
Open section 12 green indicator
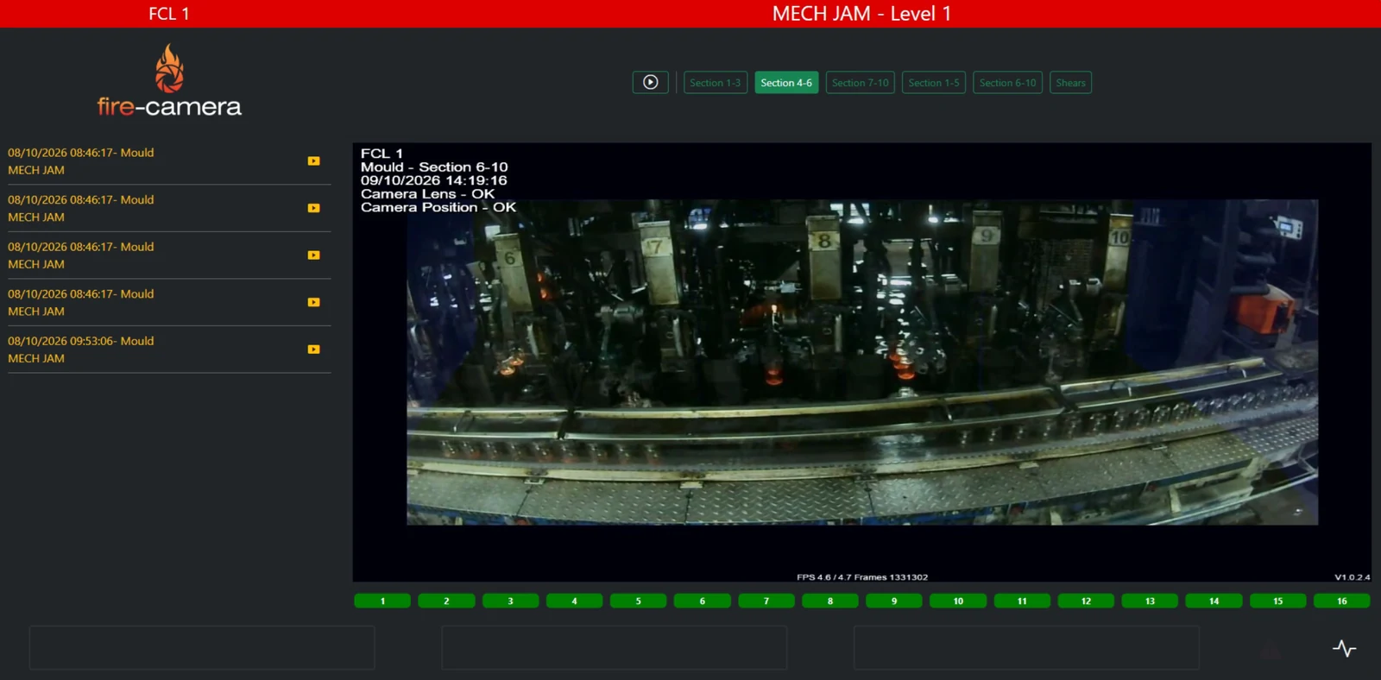point(1086,601)
